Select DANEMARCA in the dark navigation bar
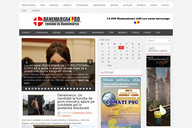This screenshot has width=192, height=128. [x=98, y=33]
